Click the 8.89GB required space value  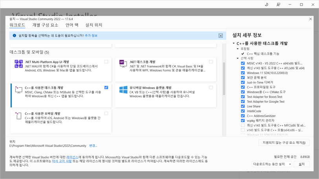coord(305,157)
